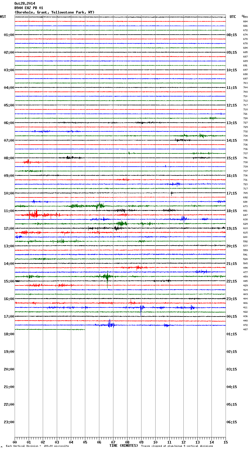
Task: Click the 21:15 UTC time label
Action: point(232,264)
